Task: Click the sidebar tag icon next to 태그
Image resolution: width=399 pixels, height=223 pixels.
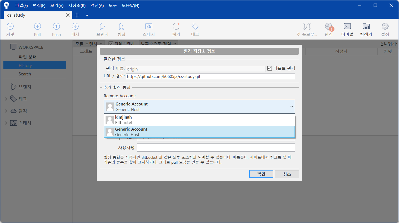Action: pyautogui.click(x=13, y=99)
